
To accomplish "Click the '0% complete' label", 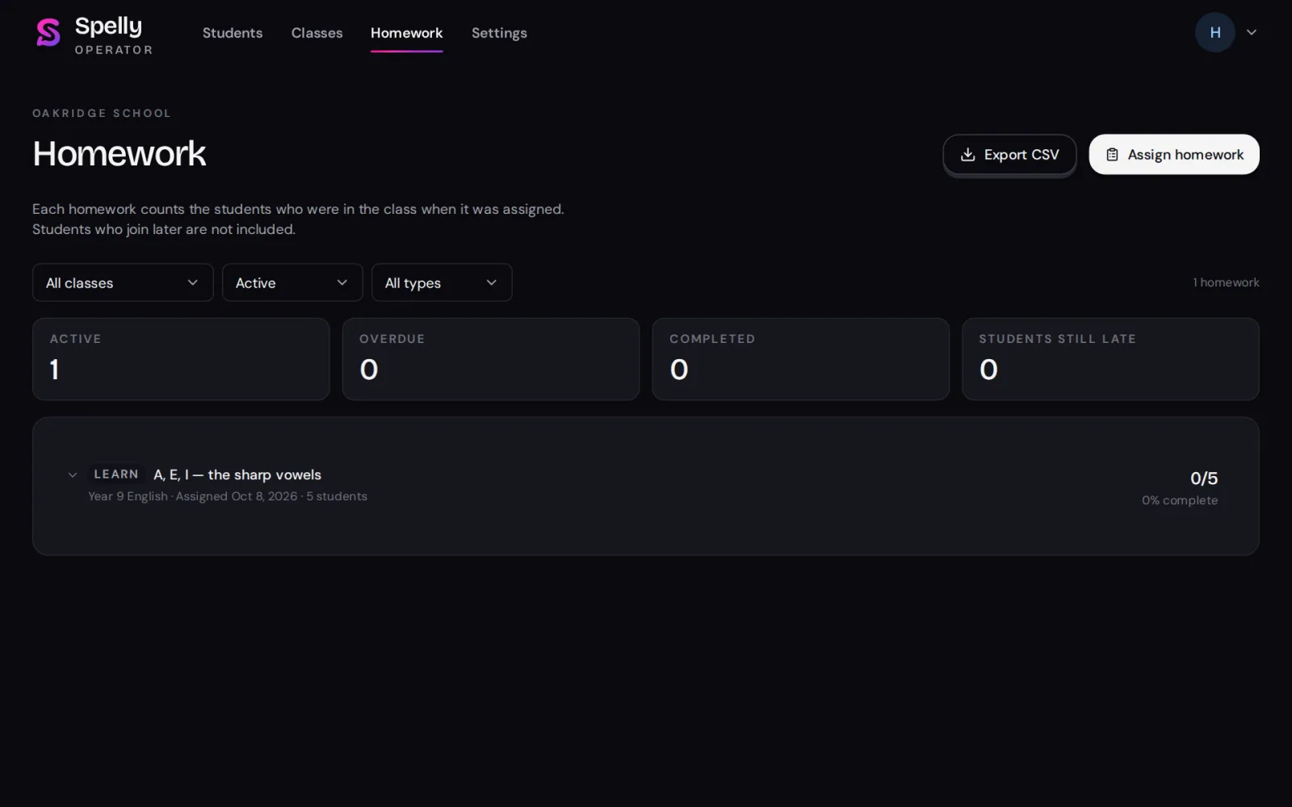I will click(x=1180, y=500).
